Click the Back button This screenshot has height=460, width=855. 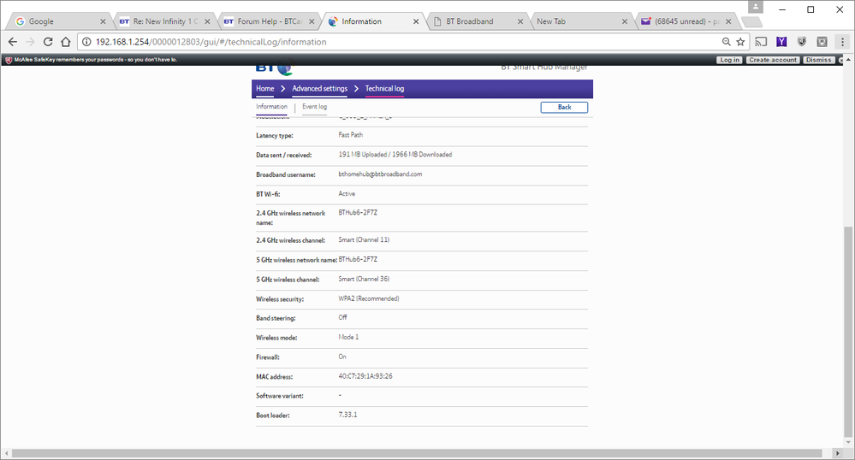pyautogui.click(x=564, y=108)
